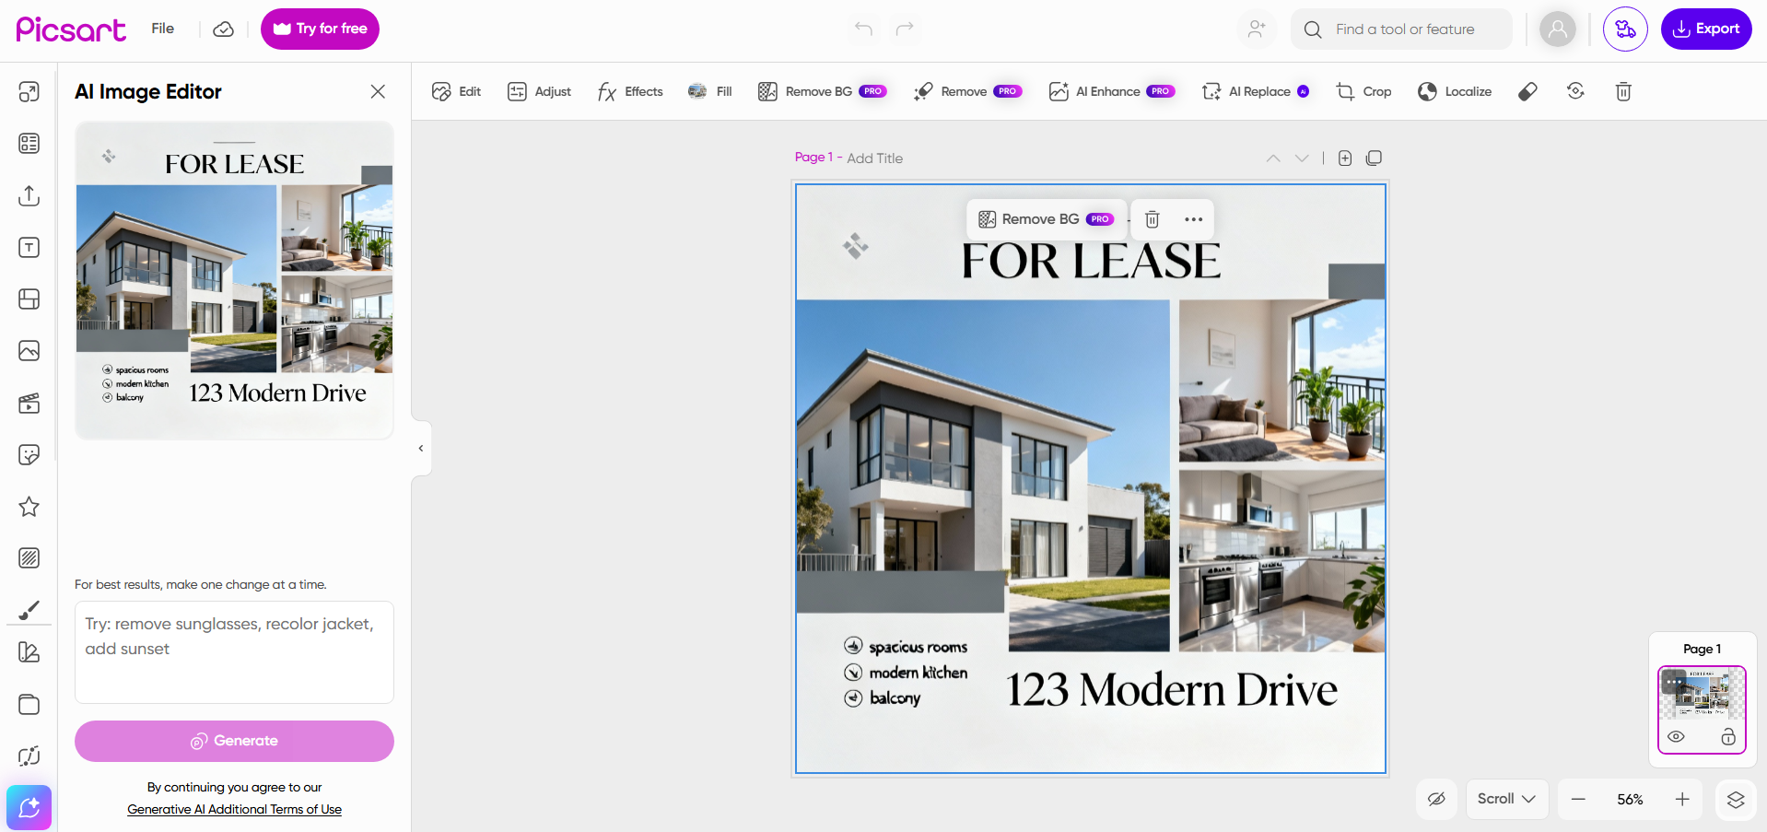This screenshot has height=832, width=1767.
Task: Select the AI Replace tool
Action: point(1255,91)
